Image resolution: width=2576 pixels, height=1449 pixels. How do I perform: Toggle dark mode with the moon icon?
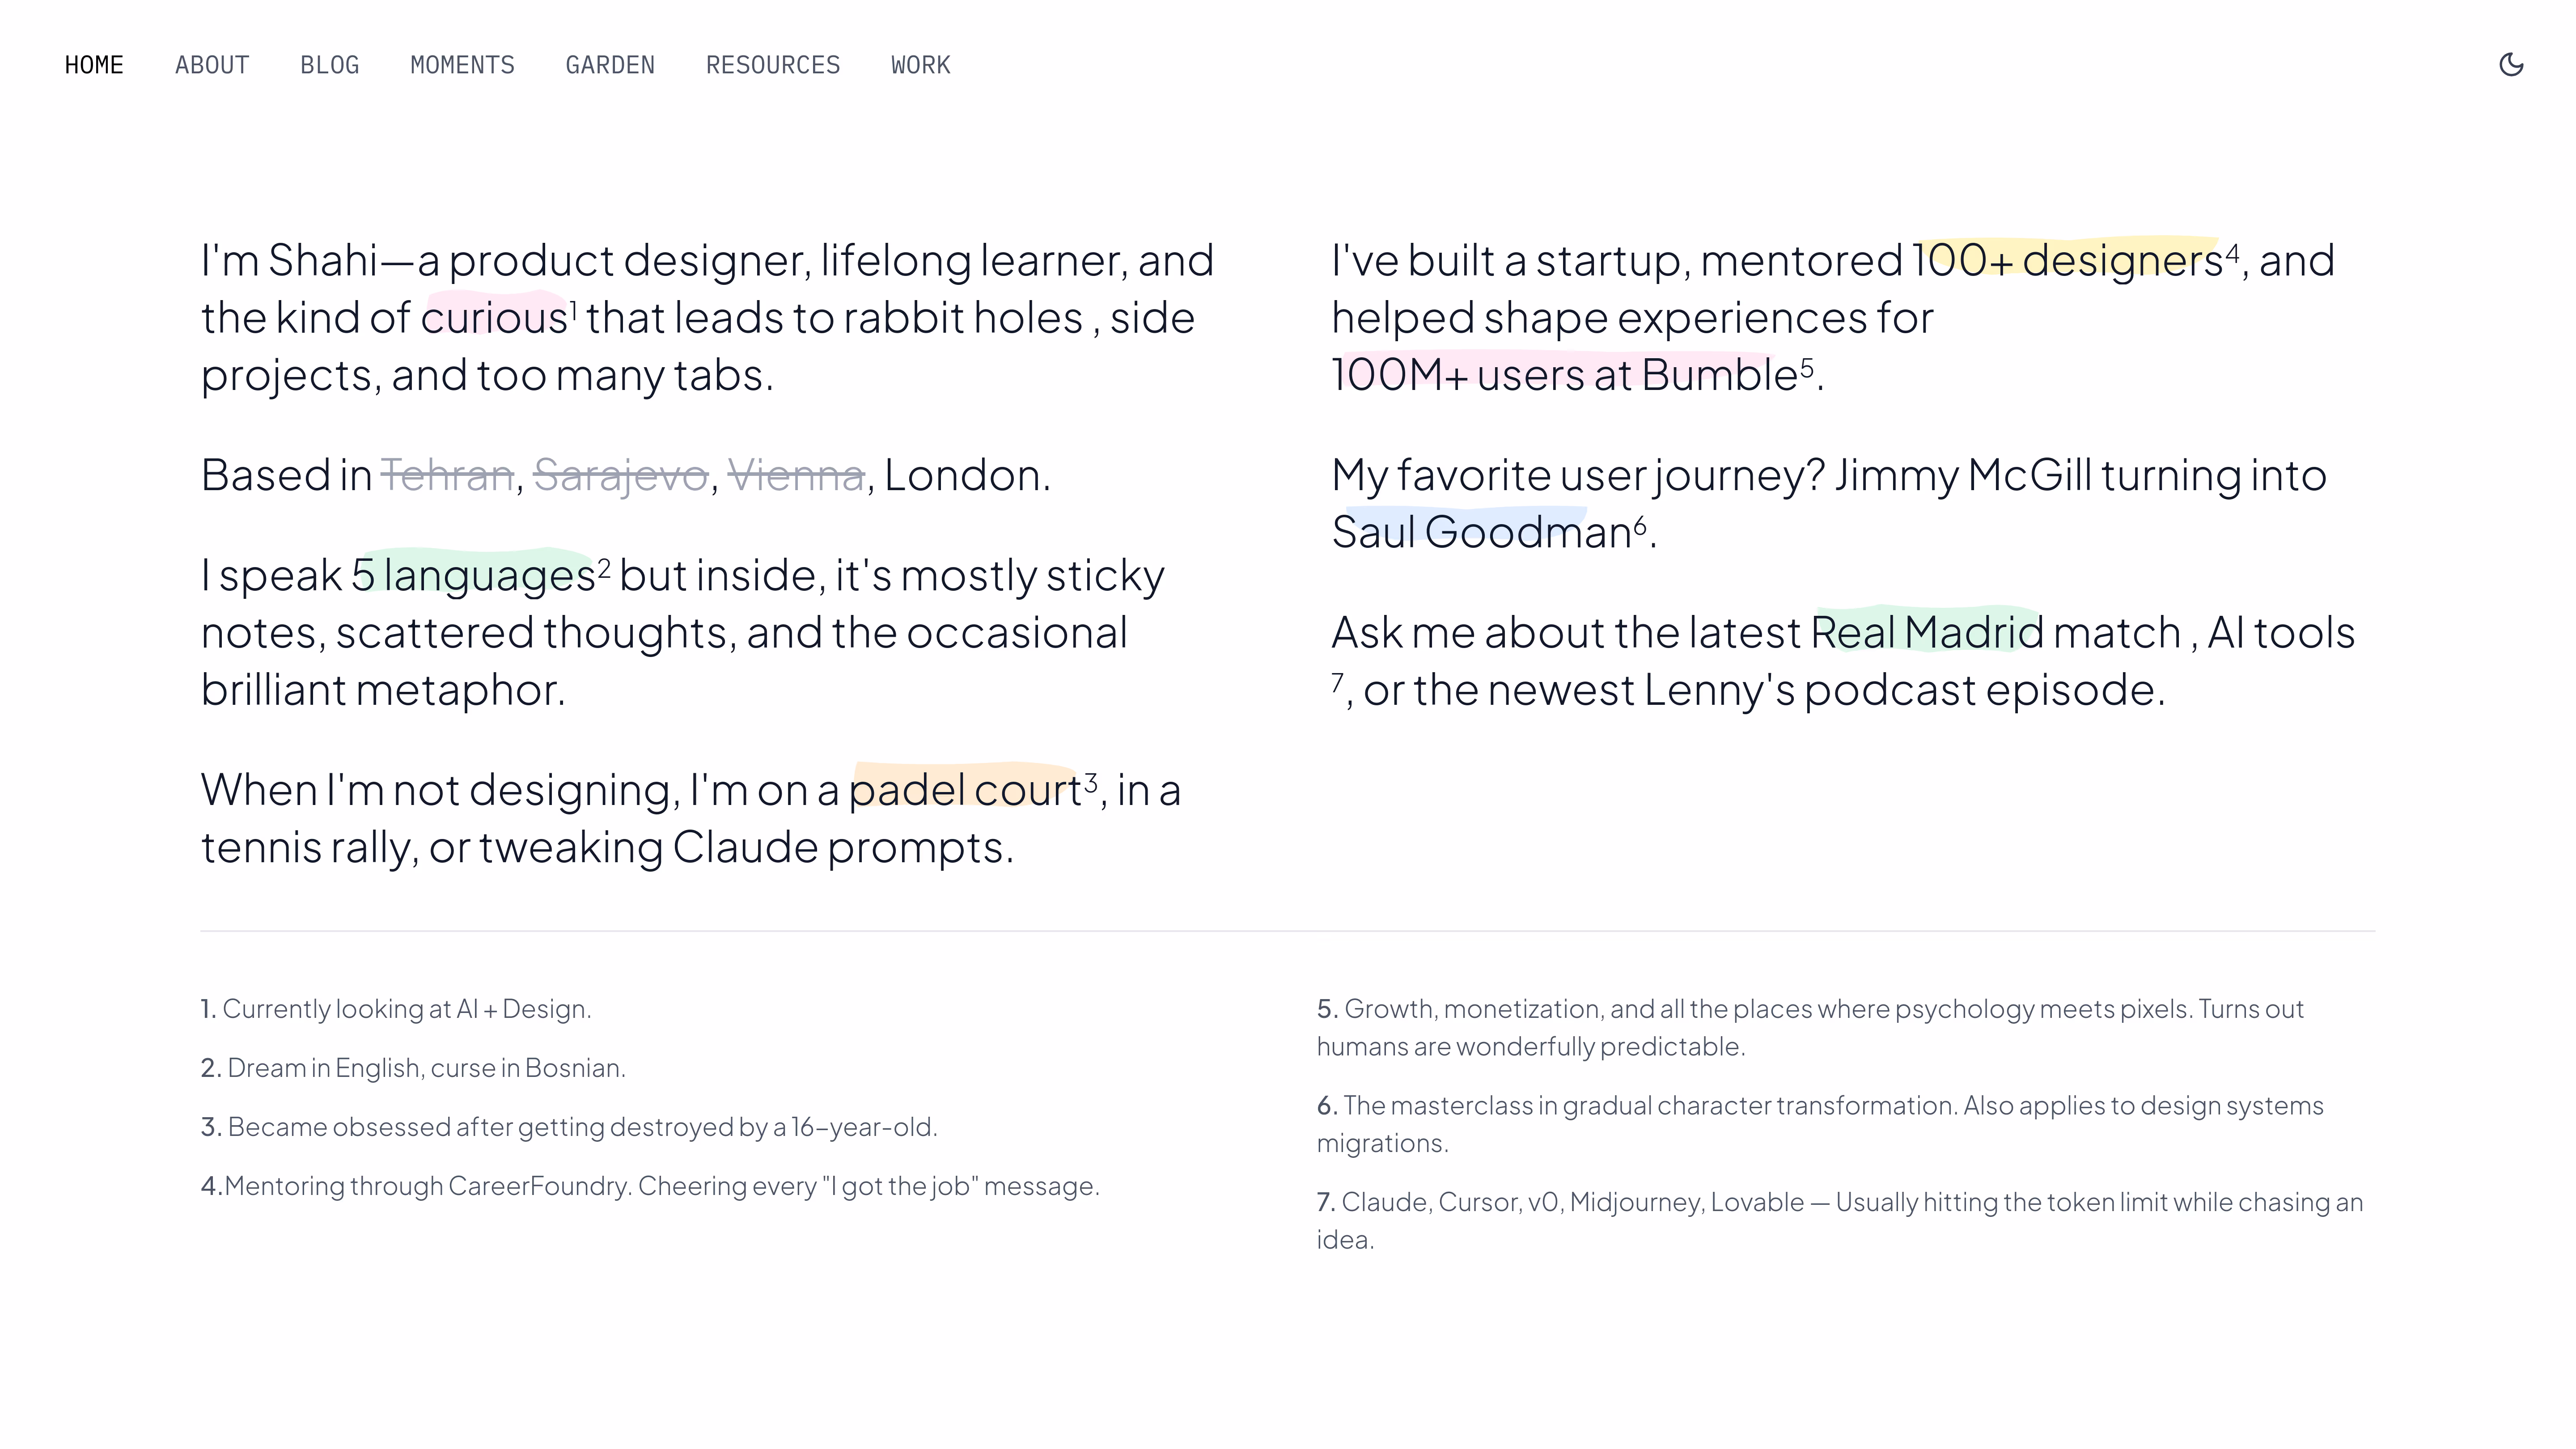[2511, 65]
